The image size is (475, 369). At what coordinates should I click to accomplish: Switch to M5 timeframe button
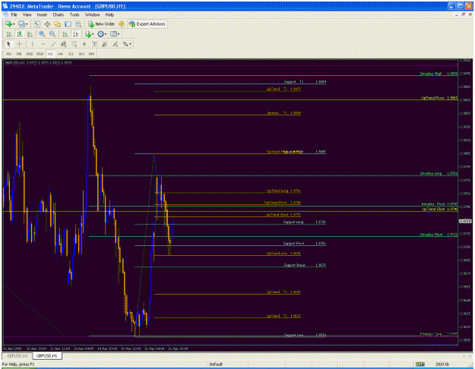pyautogui.click(x=19, y=54)
